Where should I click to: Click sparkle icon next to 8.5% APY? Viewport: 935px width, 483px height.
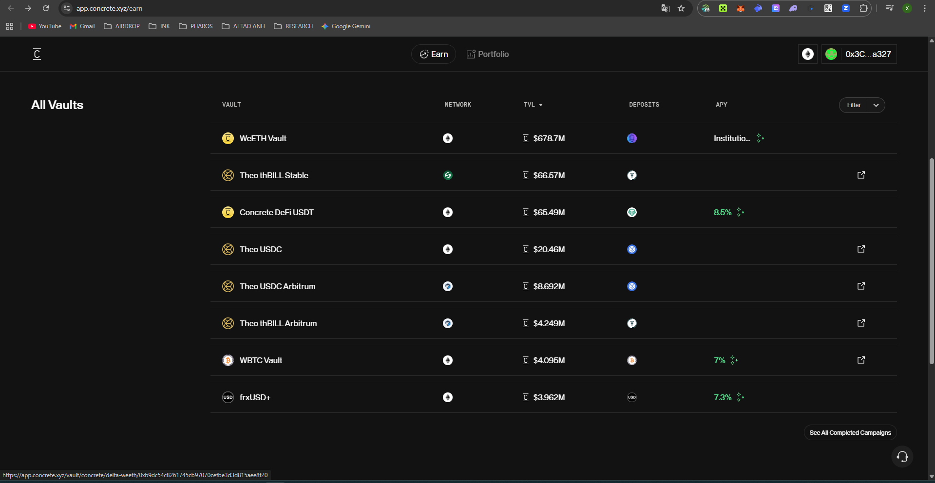[x=741, y=212]
